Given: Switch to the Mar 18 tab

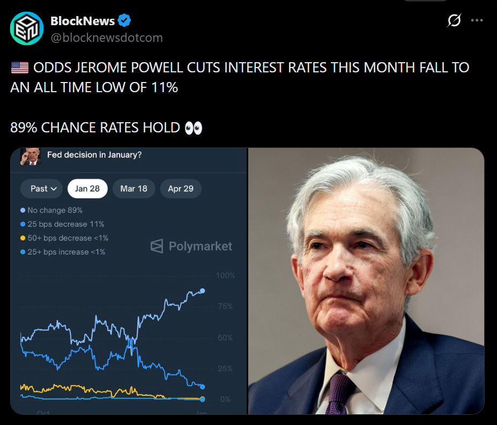Looking at the screenshot, I should pyautogui.click(x=133, y=189).
